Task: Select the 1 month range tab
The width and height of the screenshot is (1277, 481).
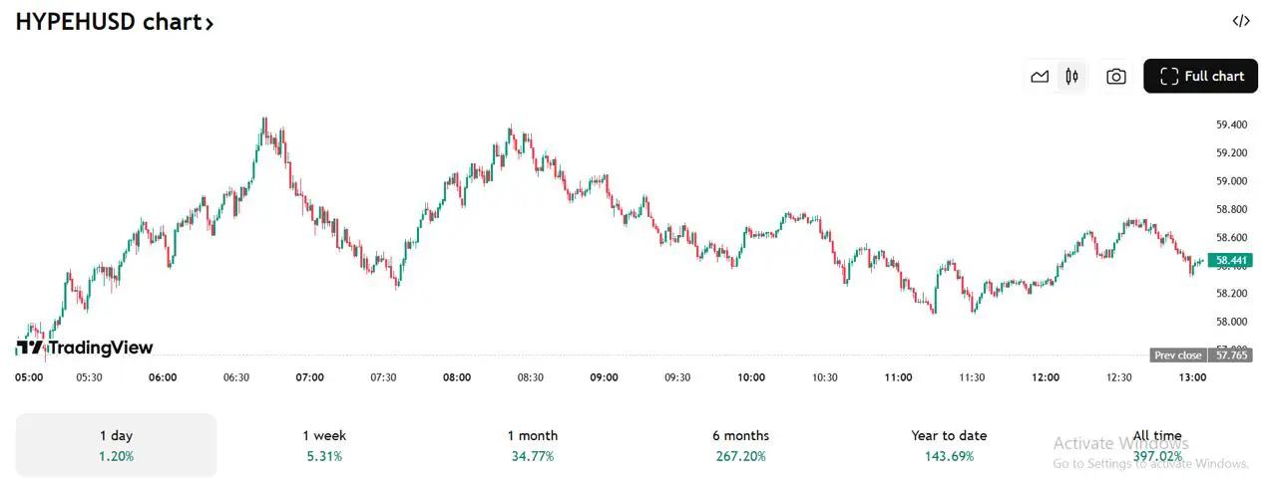Action: coord(533,445)
